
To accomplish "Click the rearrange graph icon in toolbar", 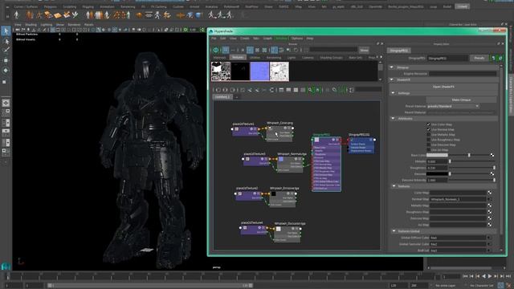I will (271, 89).
